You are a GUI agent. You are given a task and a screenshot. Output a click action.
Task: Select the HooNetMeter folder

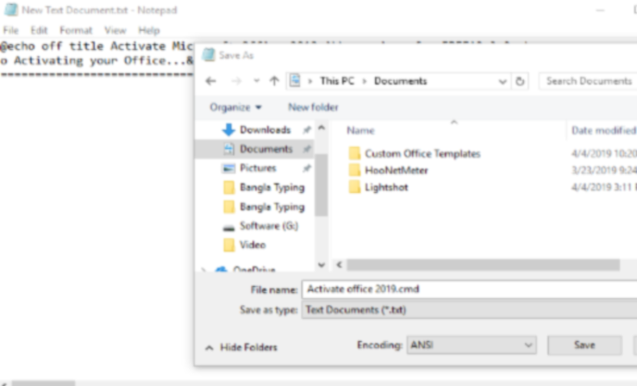(x=396, y=171)
